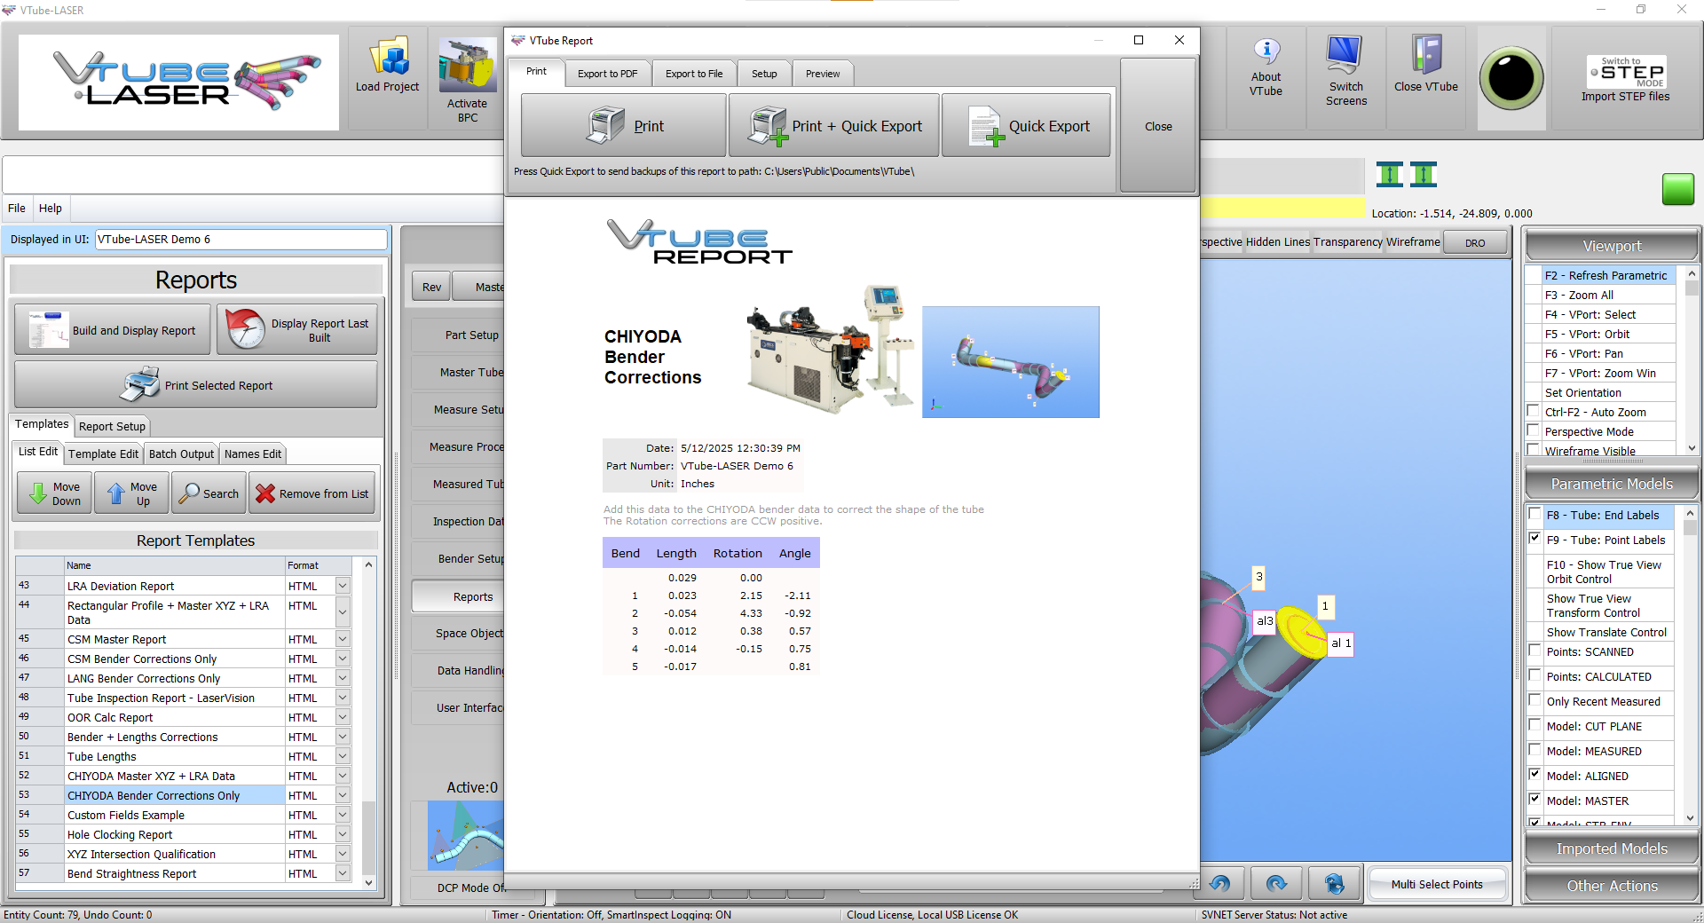Enable Perspective Mode checkbox
The width and height of the screenshot is (1704, 923).
tap(1533, 430)
